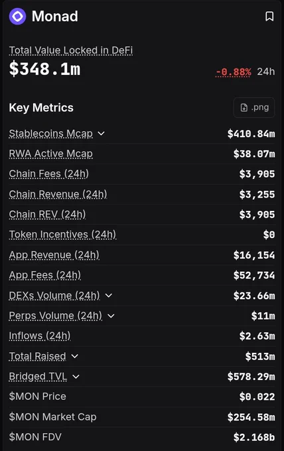Expand the Total Raised chevron
Image resolution: width=284 pixels, height=451 pixels.
pyautogui.click(x=74, y=356)
